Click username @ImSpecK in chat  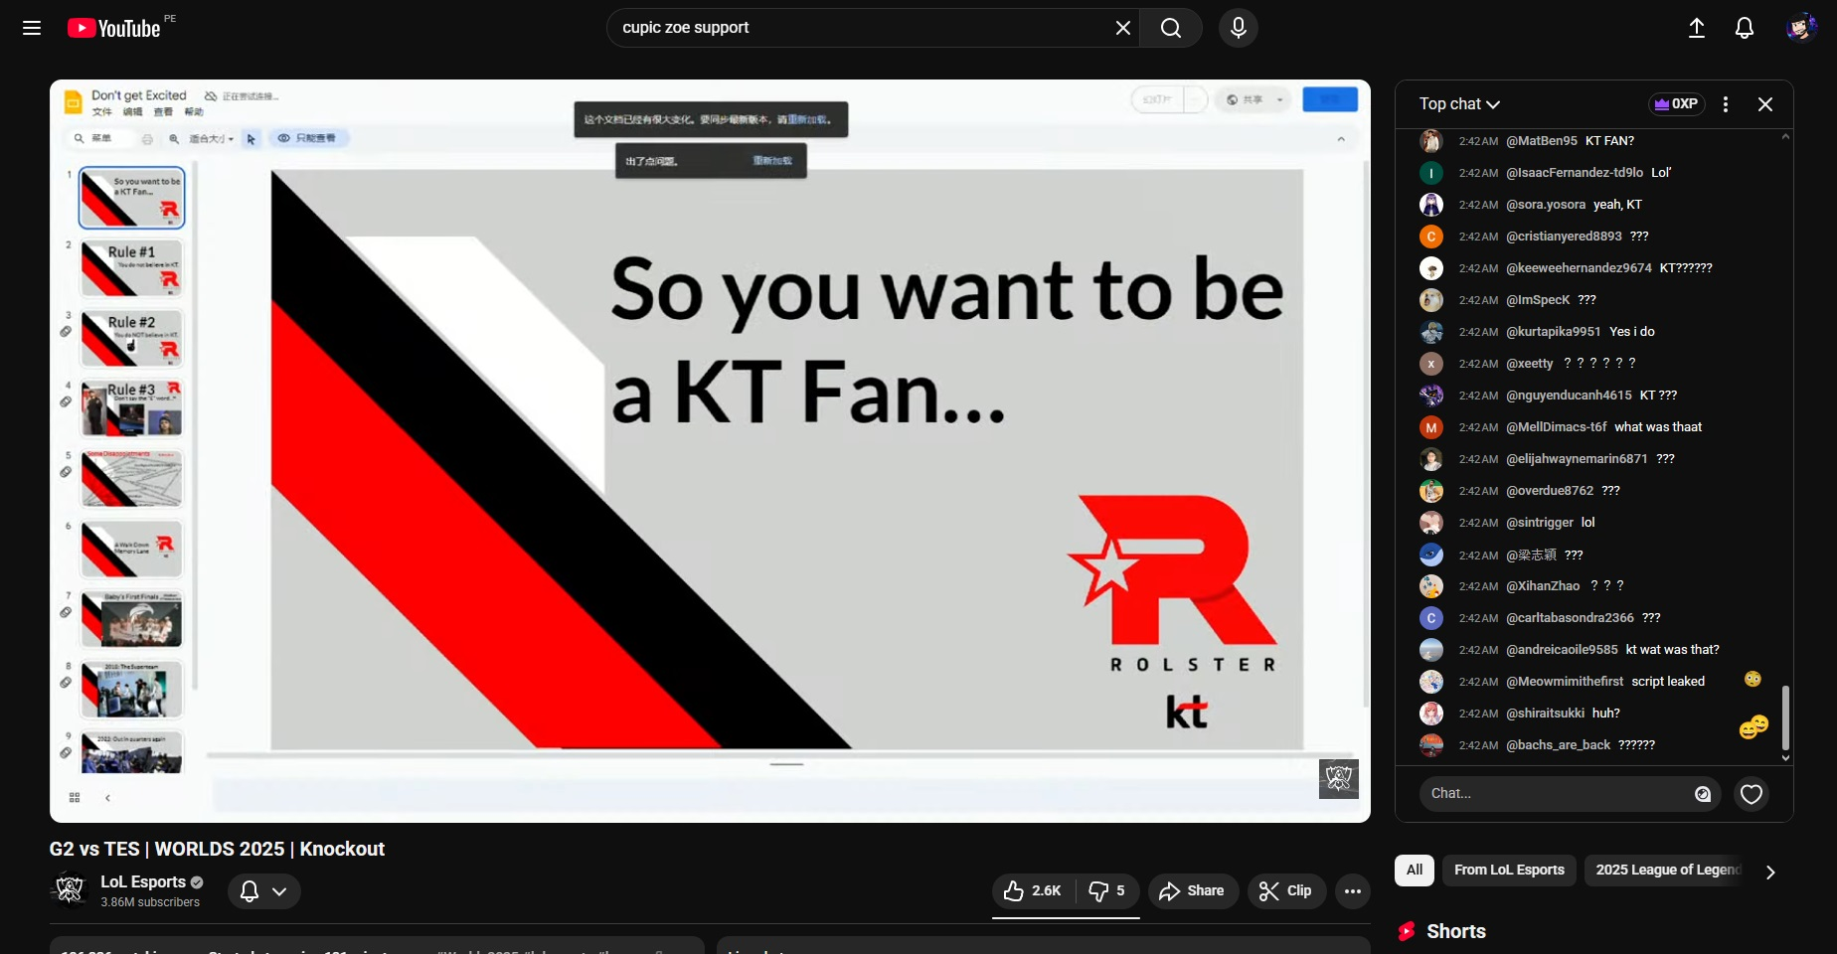pos(1538,300)
